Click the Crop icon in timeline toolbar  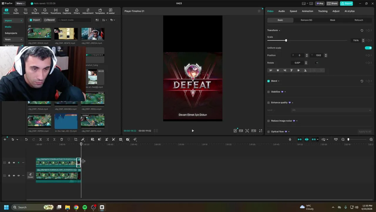click(x=76, y=139)
